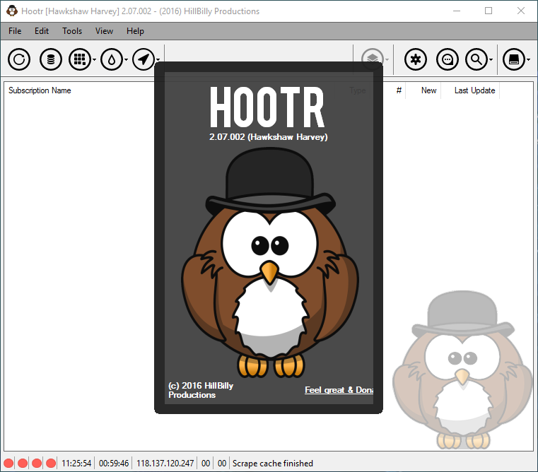Click the water drop toolbar icon
The width and height of the screenshot is (538, 472).
112,59
